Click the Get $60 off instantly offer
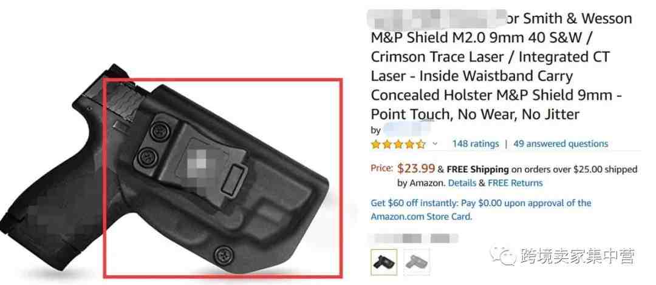The height and width of the screenshot is (285, 656). pyautogui.click(x=480, y=204)
